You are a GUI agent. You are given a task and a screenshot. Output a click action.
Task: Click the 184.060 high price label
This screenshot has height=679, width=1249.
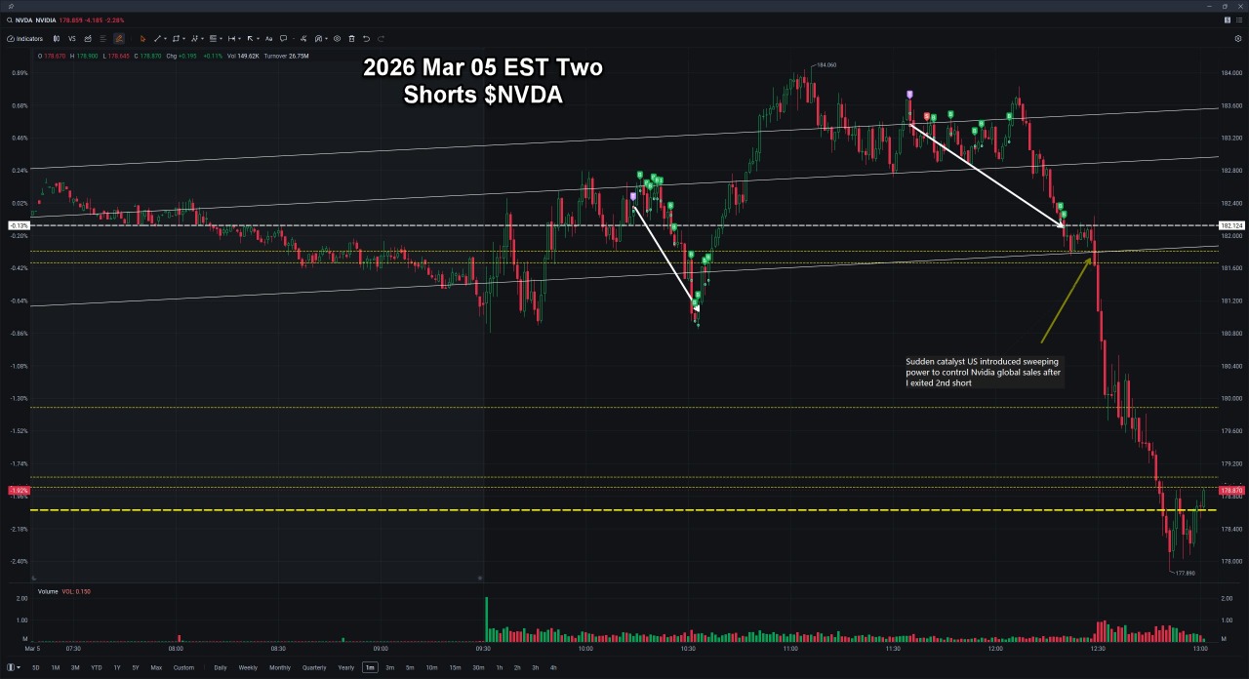(826, 64)
